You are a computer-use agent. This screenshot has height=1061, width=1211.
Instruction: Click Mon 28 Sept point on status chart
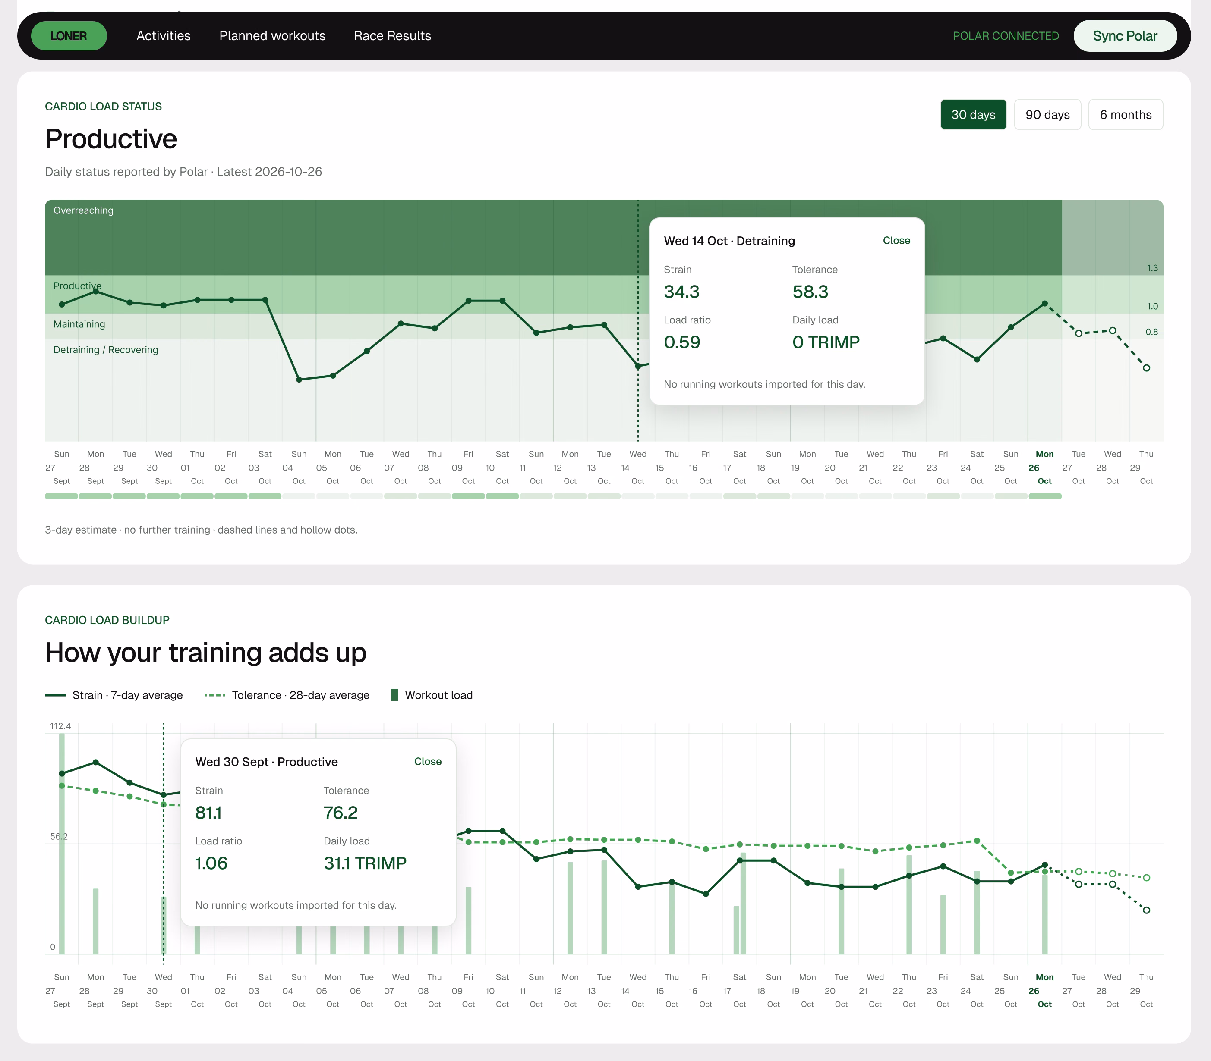pos(95,291)
